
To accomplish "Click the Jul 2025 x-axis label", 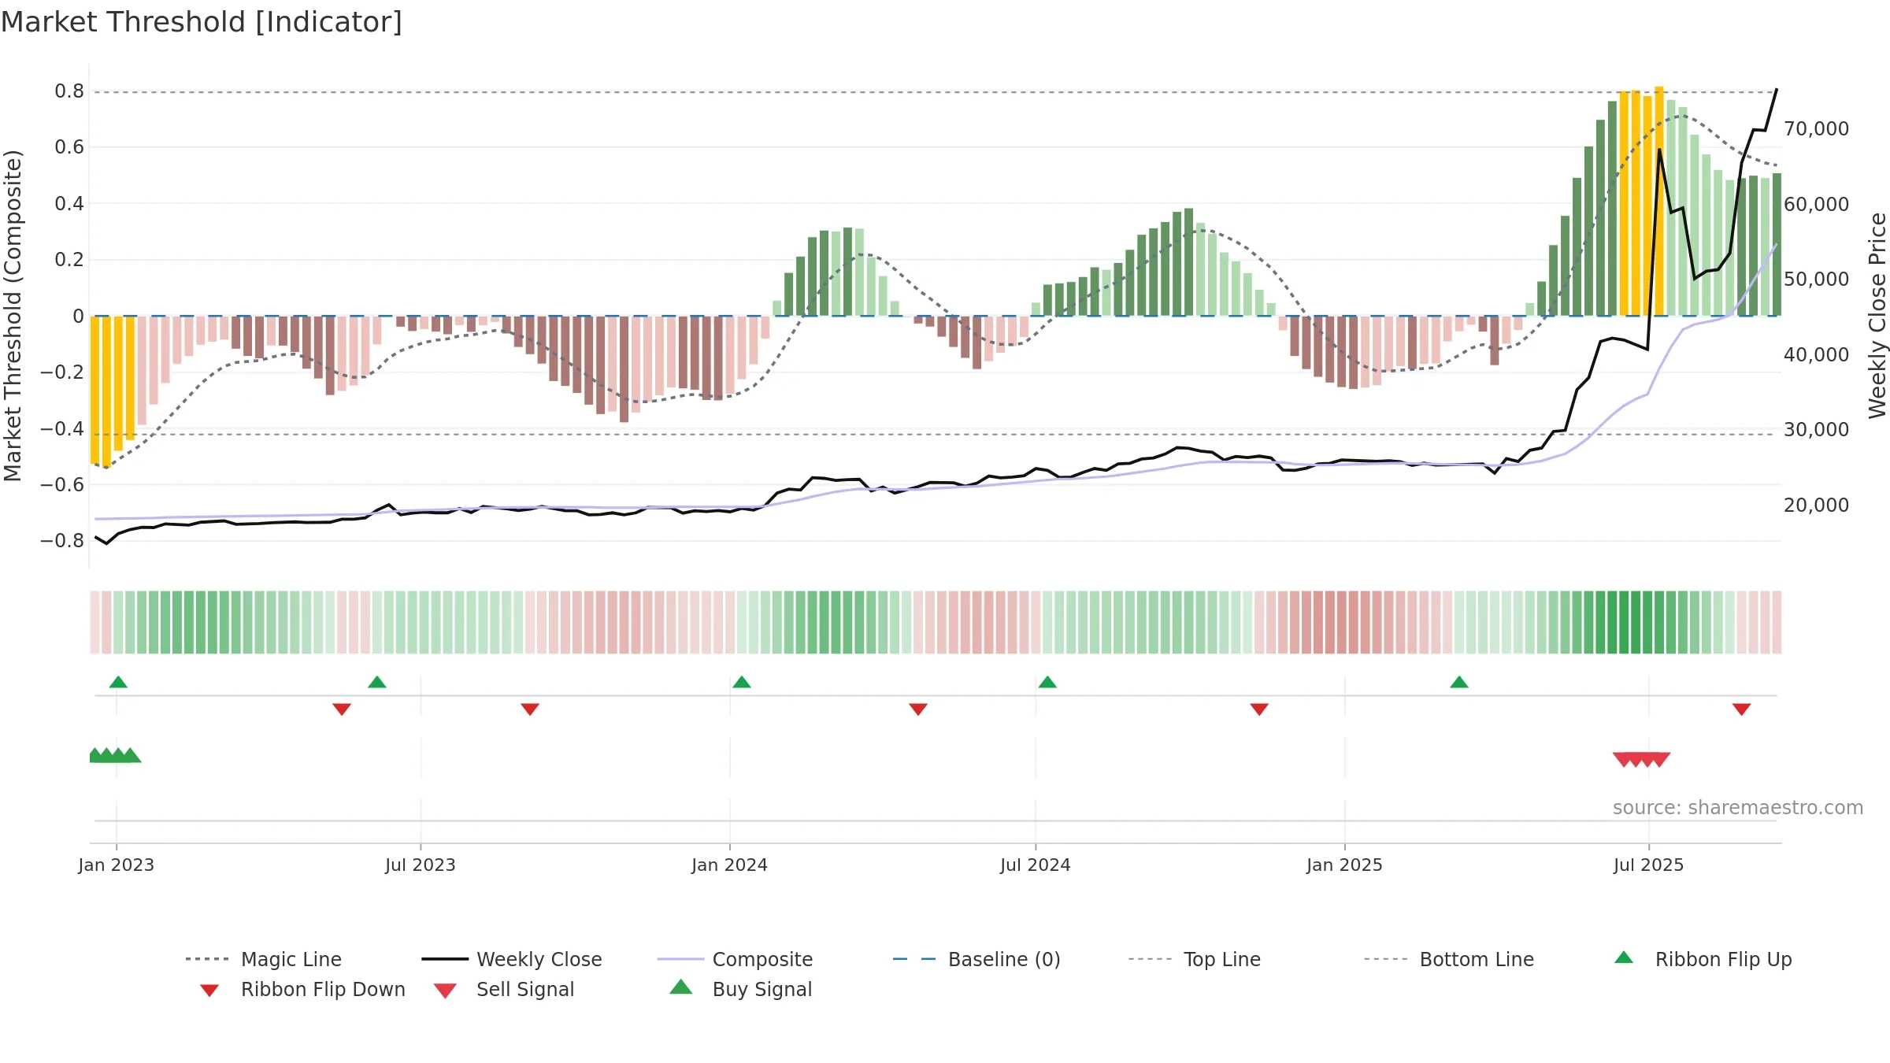I will pos(1649,865).
